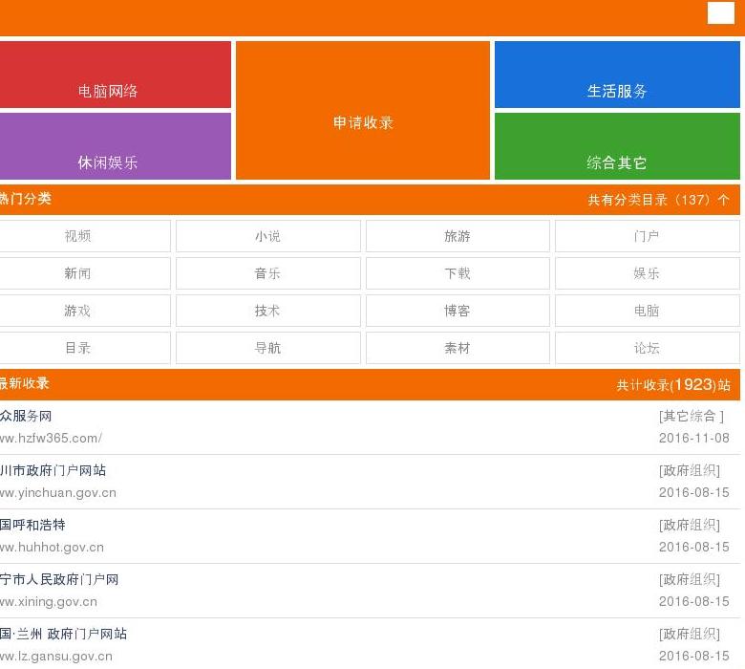
Task: Select the 娱乐 category
Action: (x=648, y=273)
